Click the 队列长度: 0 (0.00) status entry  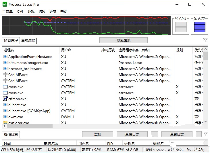(62, 150)
